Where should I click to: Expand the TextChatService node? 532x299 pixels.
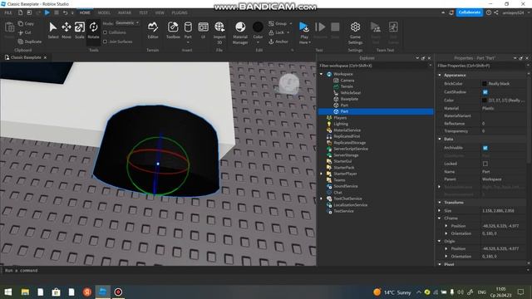pos(322,199)
